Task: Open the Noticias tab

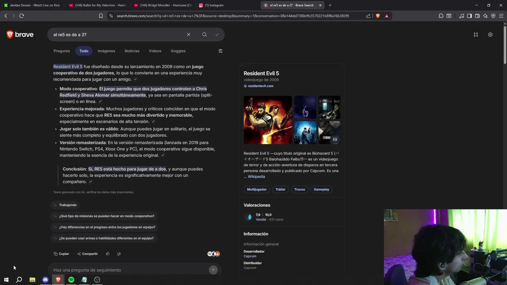Action: 132,51
